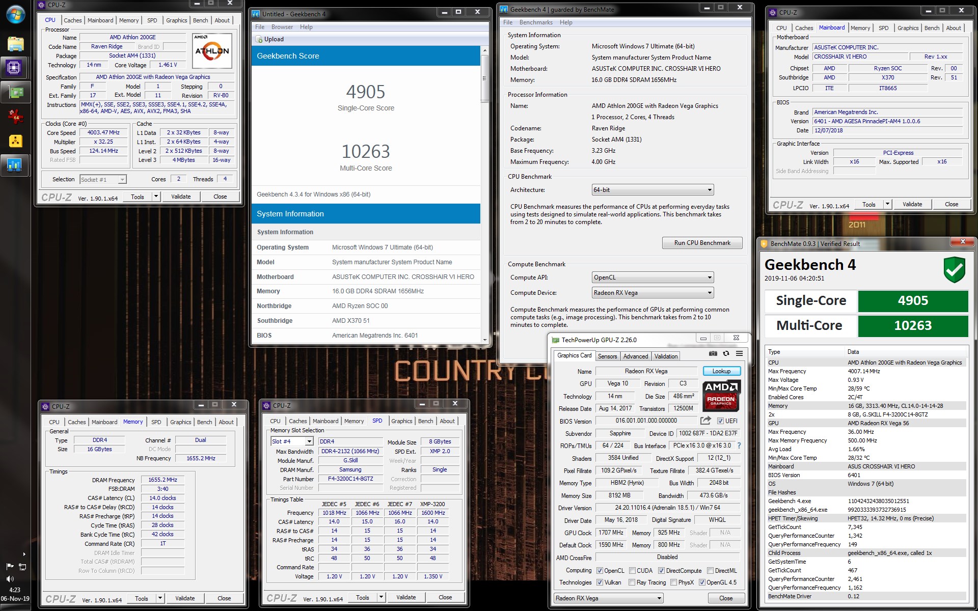Open the Browser menu in Untitled Geekbench window
This screenshot has width=978, height=611.
tap(282, 27)
